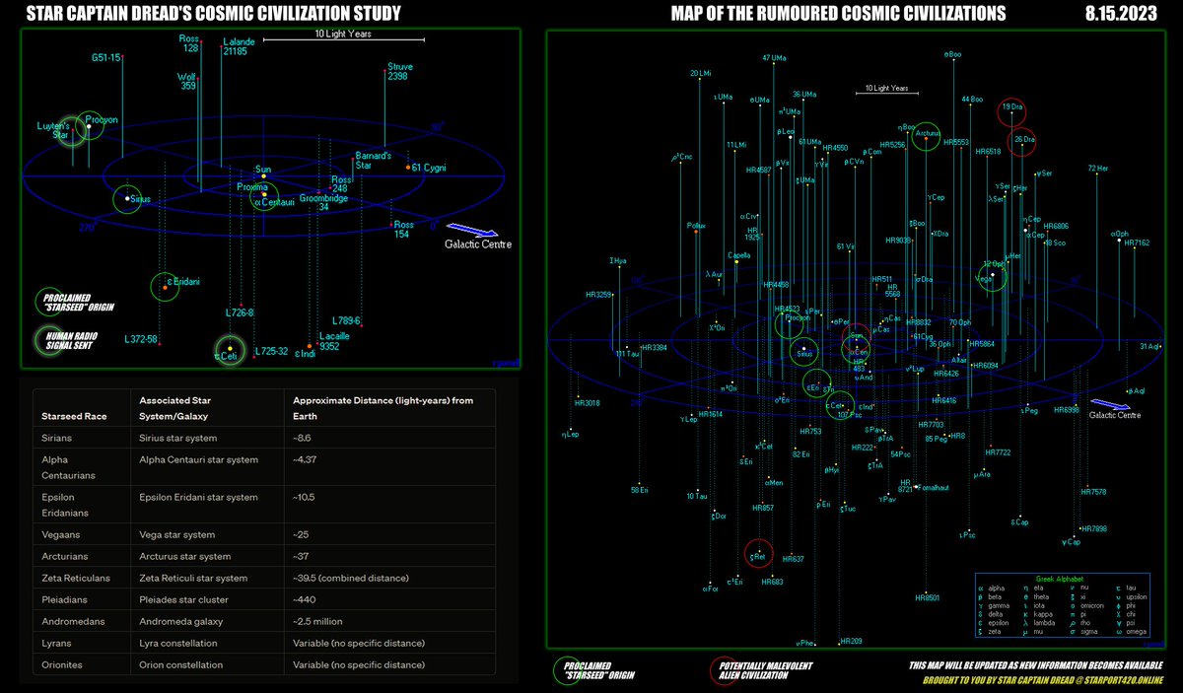Viewport: 1183px width, 693px height.
Task: Click the 72 Her star label
Action: [x=1098, y=168]
